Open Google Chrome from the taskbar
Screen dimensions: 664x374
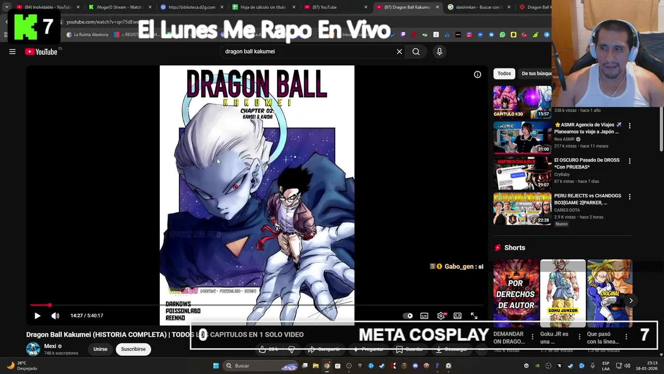[x=327, y=366]
